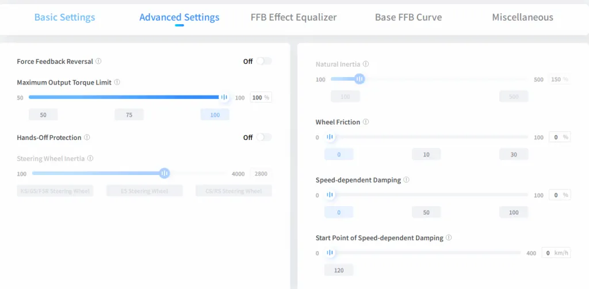Toggle Force Feedback Reversal switch
This screenshot has width=589, height=289.
pos(263,61)
